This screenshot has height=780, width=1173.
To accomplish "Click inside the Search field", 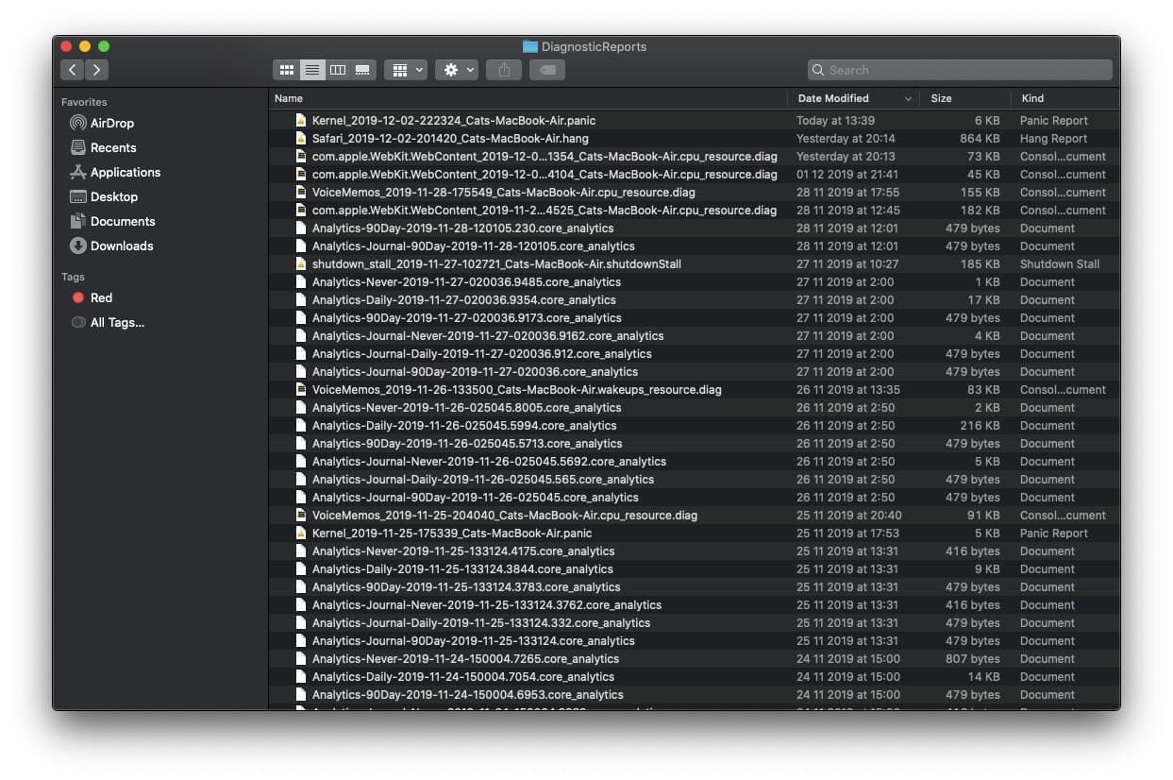I will [959, 70].
